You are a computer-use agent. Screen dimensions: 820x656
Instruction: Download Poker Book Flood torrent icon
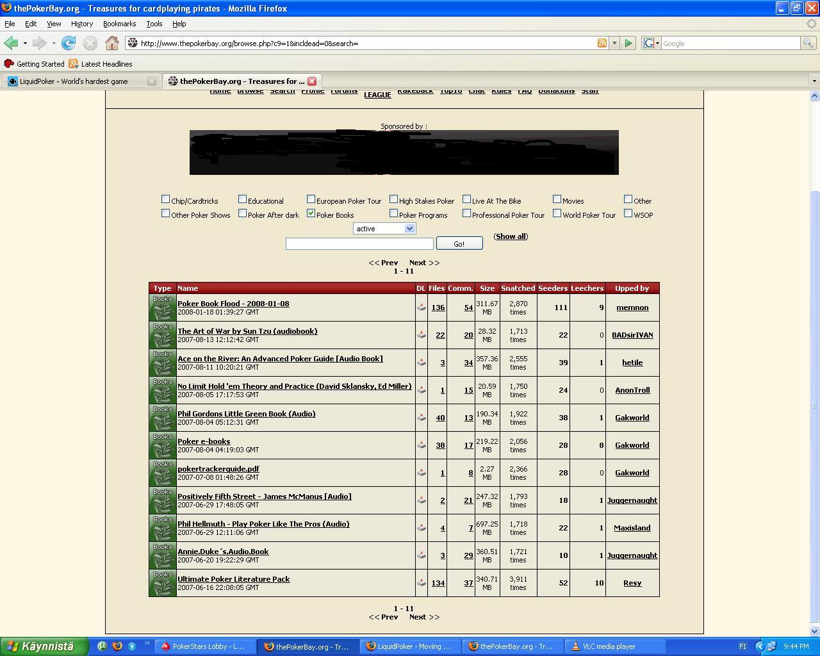tap(422, 307)
